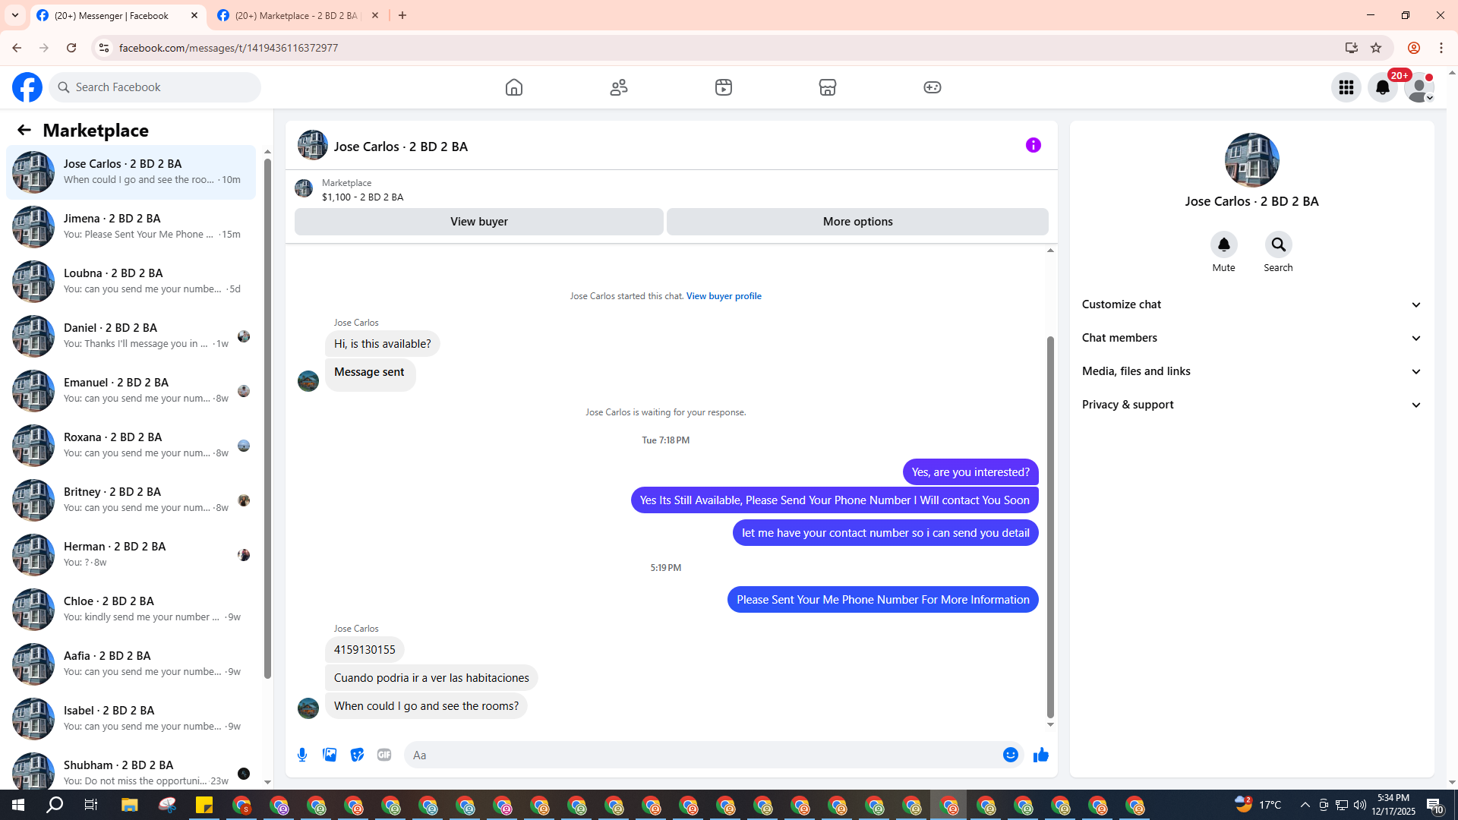Expand Customize chat section
The image size is (1458, 820).
1251,304
